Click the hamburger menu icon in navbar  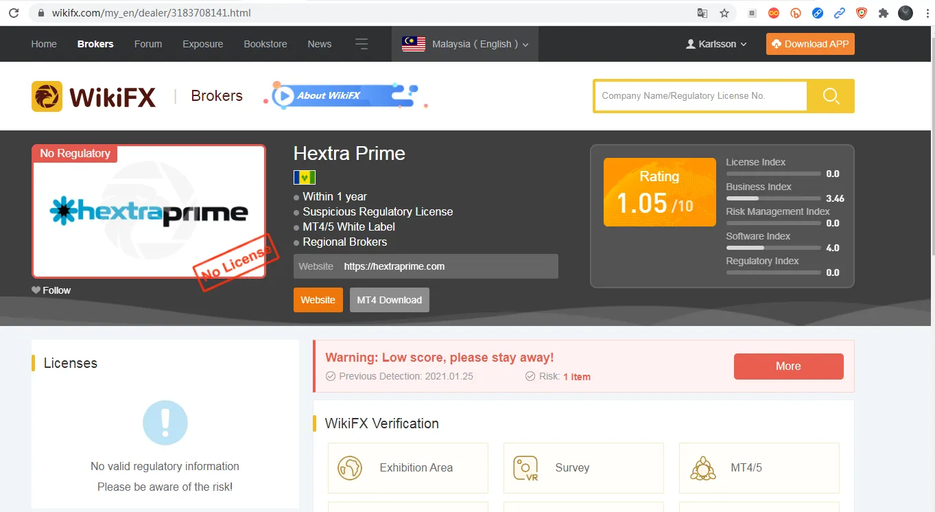[x=362, y=44]
